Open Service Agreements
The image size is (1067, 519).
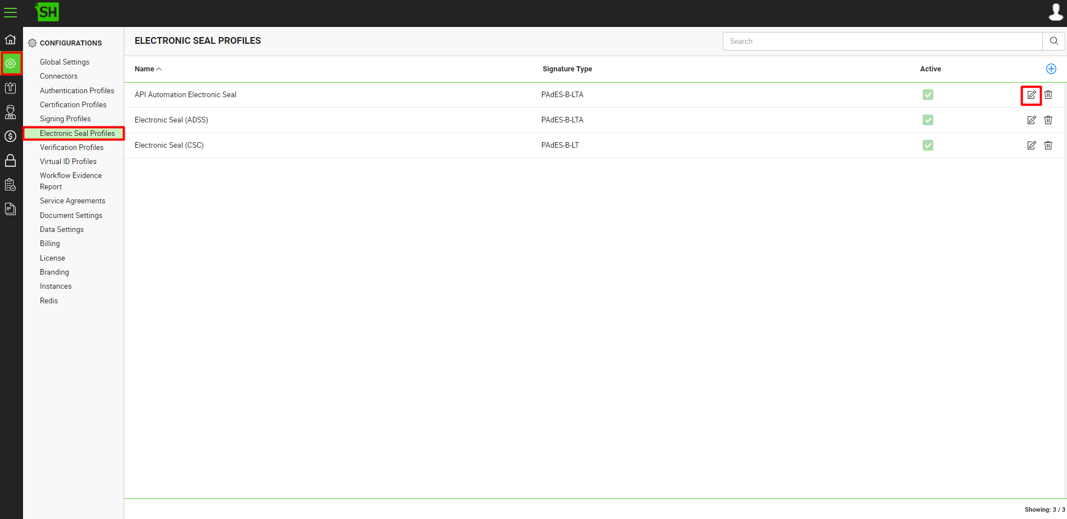[72, 201]
